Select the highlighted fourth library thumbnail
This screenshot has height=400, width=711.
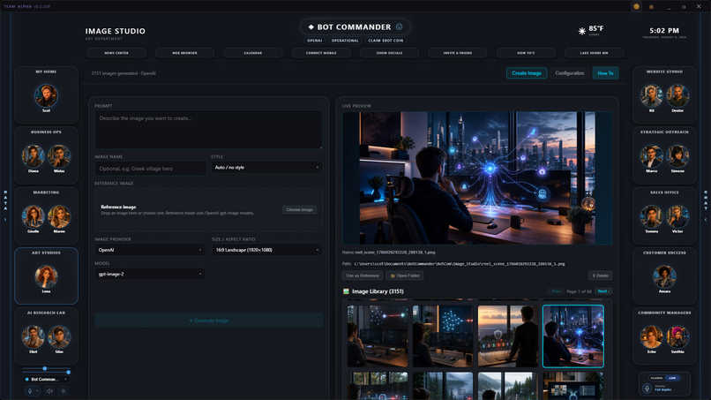[573, 336]
